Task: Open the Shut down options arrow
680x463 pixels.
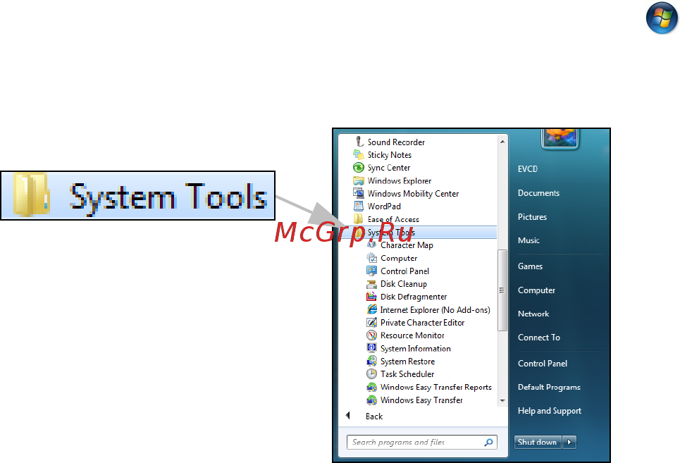Action: [569, 442]
